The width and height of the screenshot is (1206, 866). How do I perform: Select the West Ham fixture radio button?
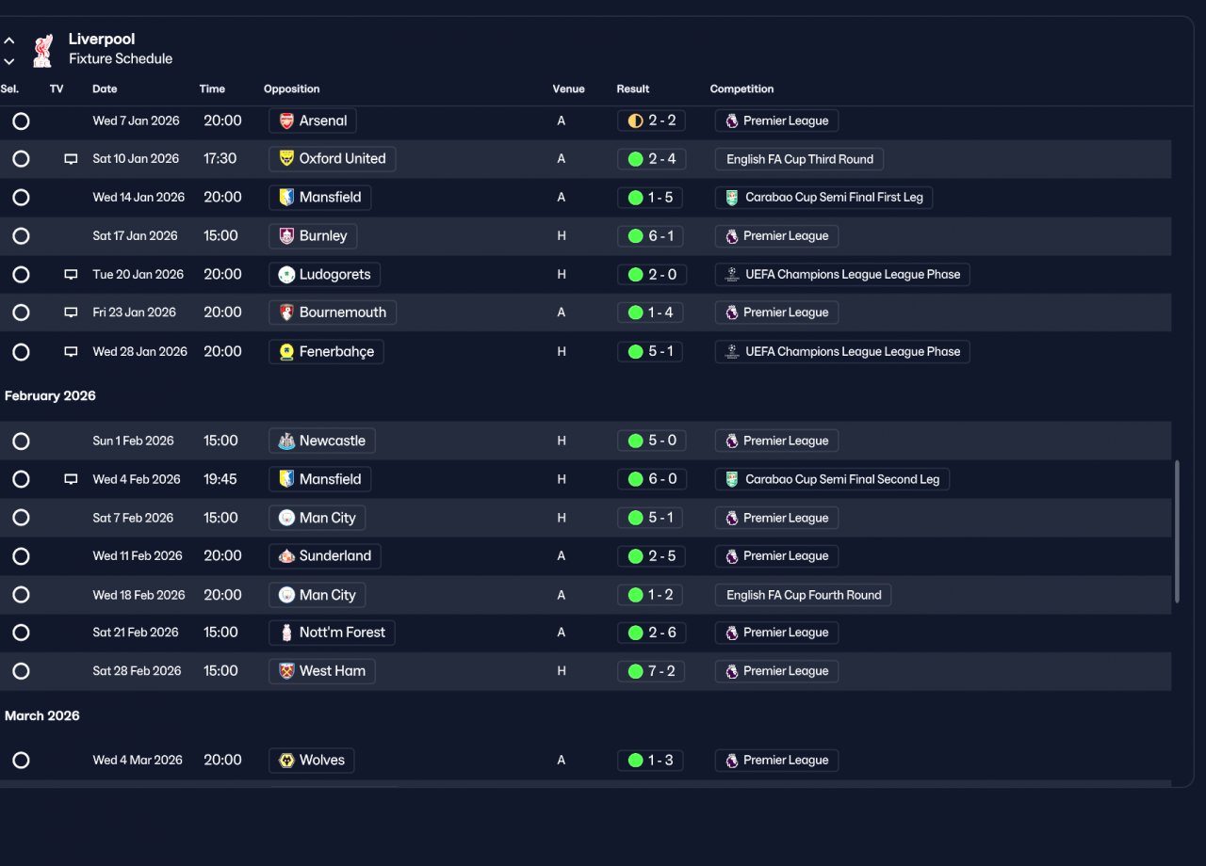click(x=21, y=671)
